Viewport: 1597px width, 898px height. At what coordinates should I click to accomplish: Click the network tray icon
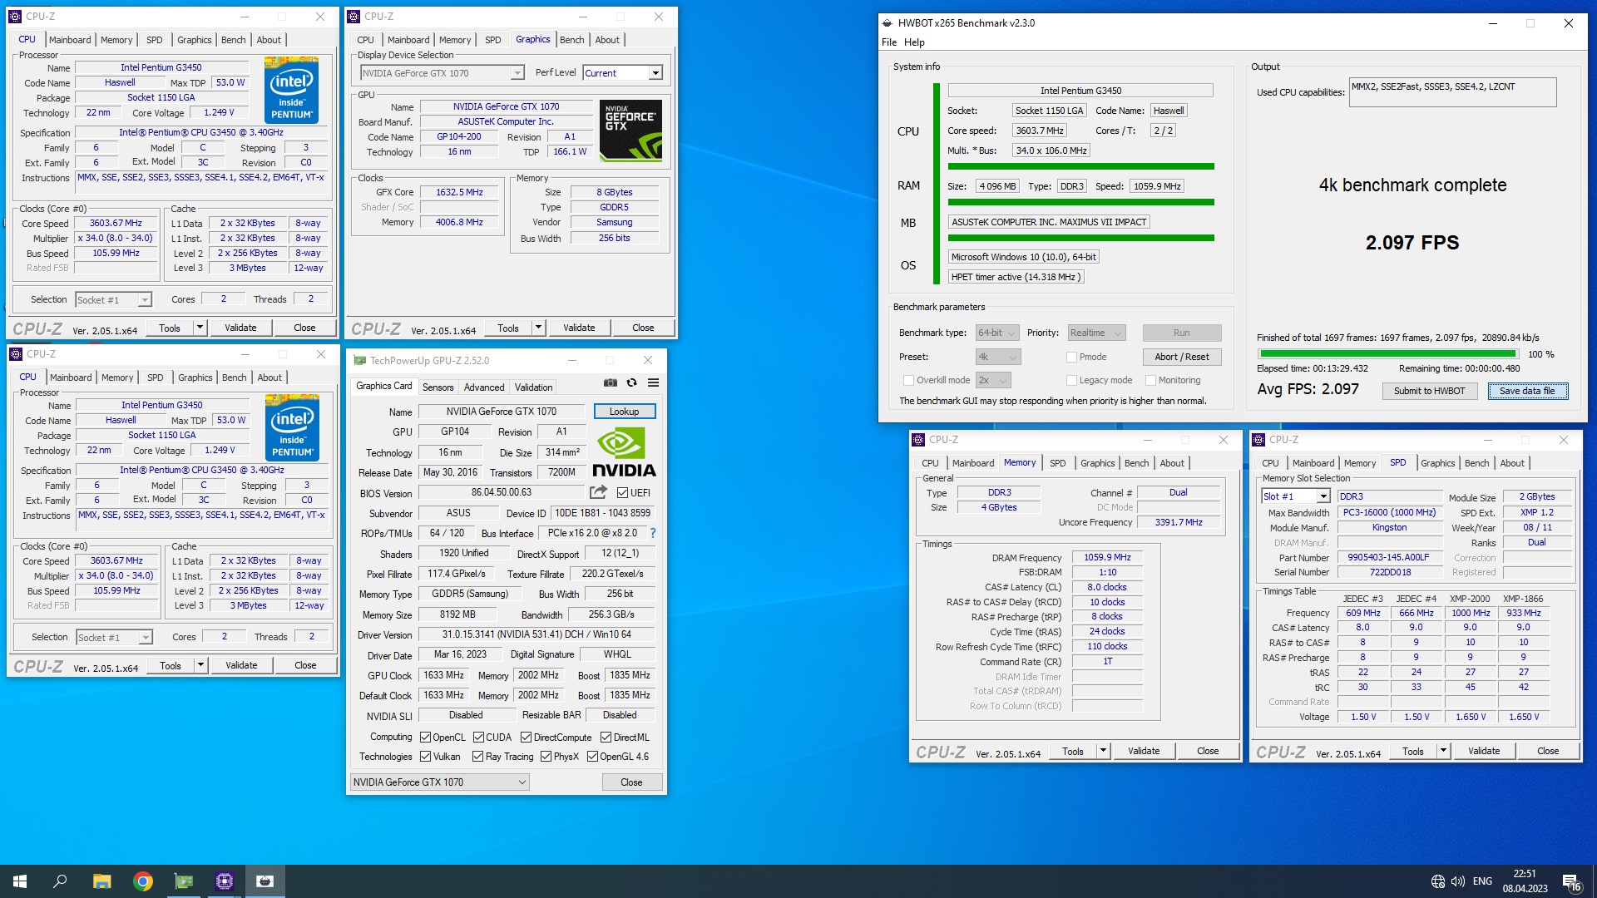[1438, 881]
